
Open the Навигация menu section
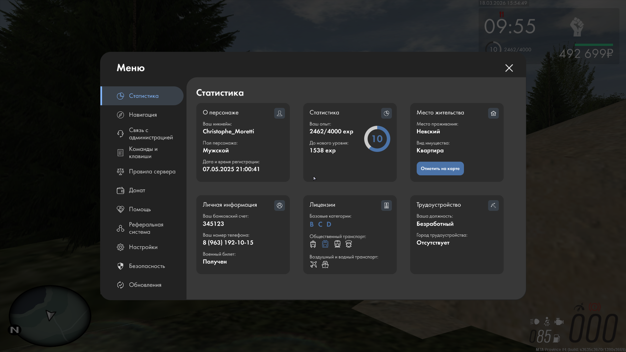(142, 115)
